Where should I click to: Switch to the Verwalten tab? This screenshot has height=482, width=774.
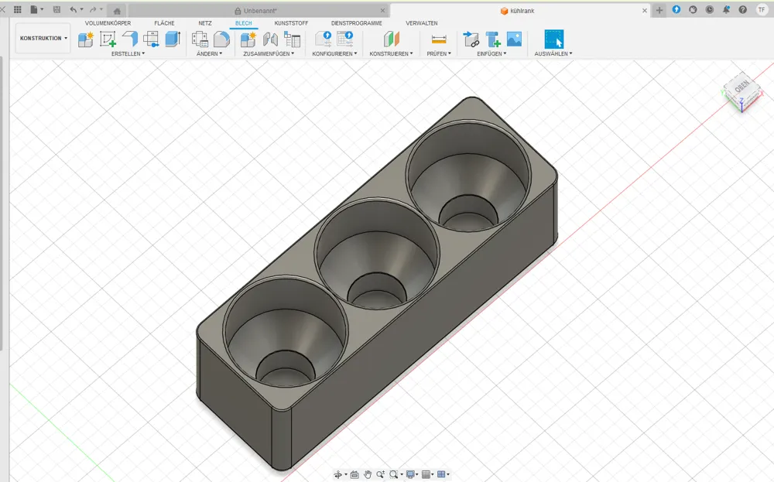[422, 23]
